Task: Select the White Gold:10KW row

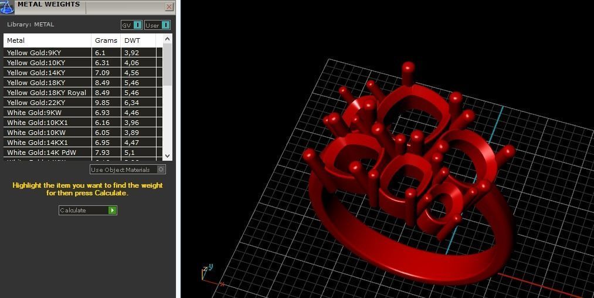Action: pos(83,133)
